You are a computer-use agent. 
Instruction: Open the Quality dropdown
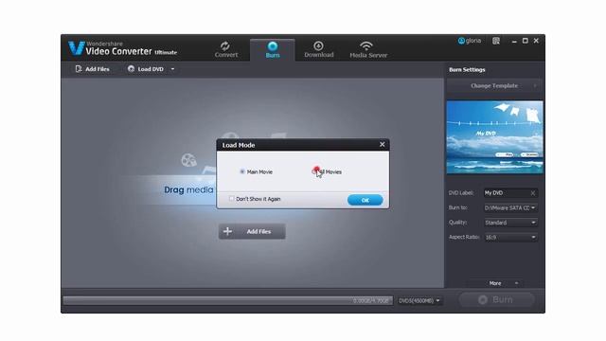[x=510, y=223]
